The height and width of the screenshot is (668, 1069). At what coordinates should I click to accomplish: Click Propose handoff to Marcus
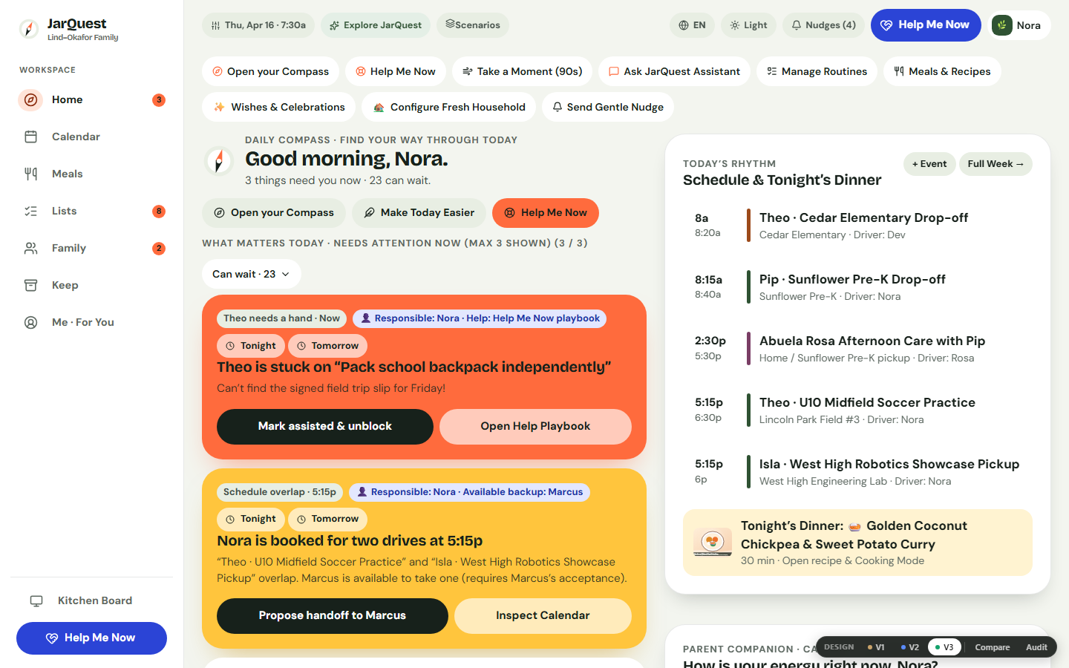click(x=333, y=616)
